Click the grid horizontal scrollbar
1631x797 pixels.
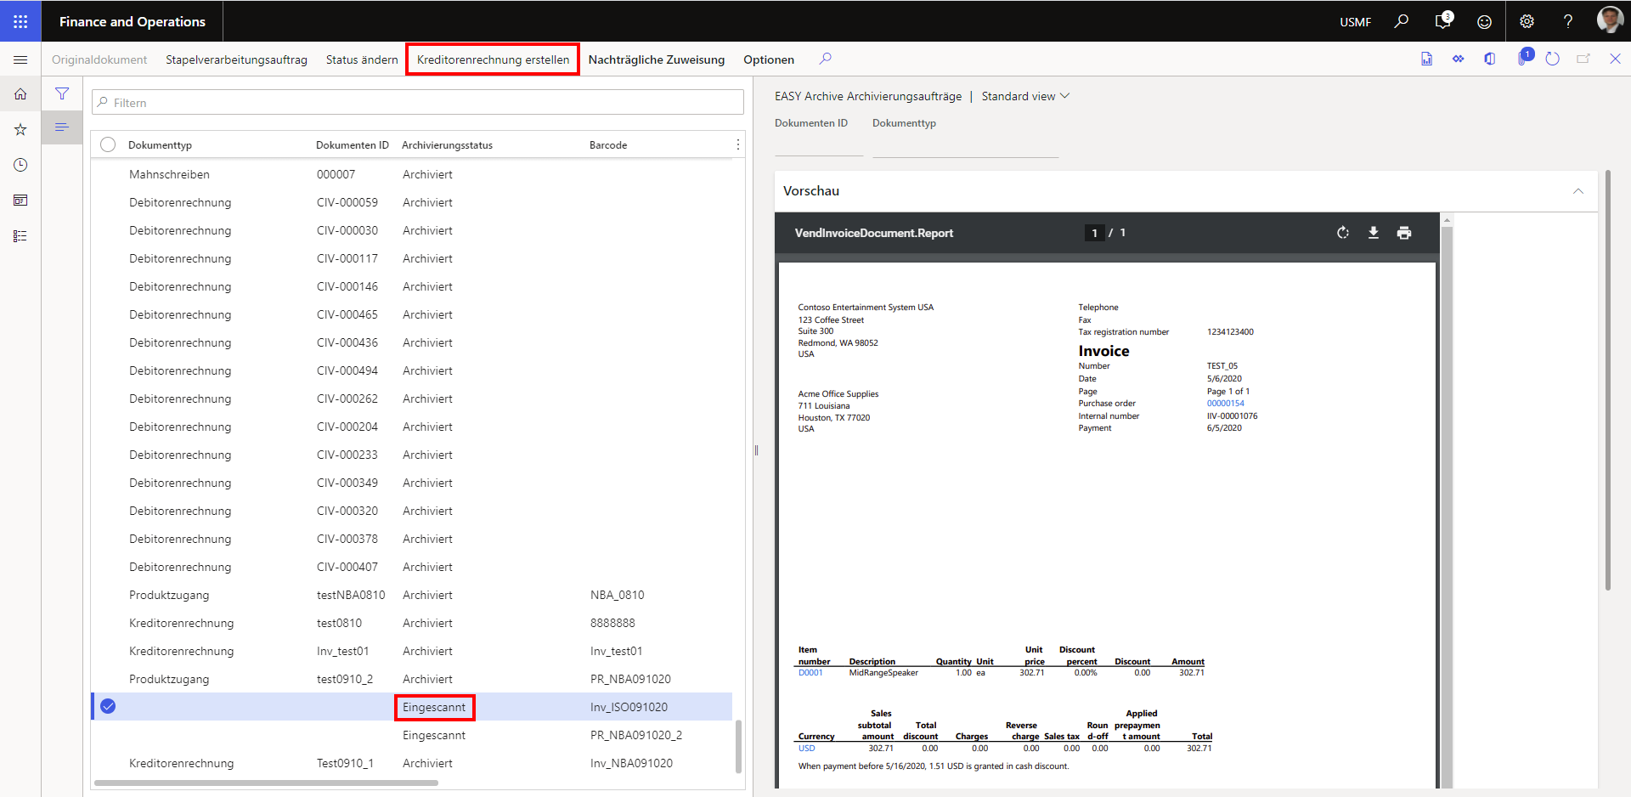[266, 783]
